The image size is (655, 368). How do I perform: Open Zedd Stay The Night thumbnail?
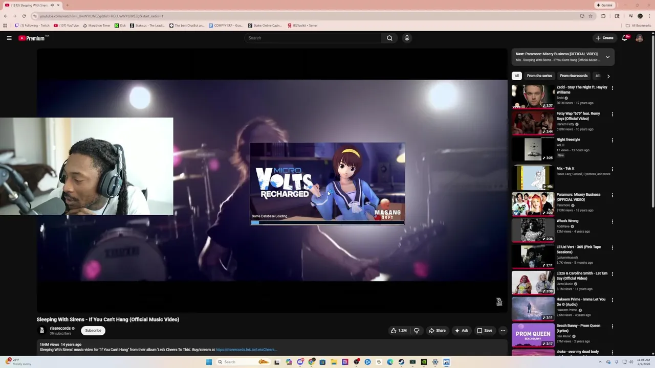[x=533, y=97]
